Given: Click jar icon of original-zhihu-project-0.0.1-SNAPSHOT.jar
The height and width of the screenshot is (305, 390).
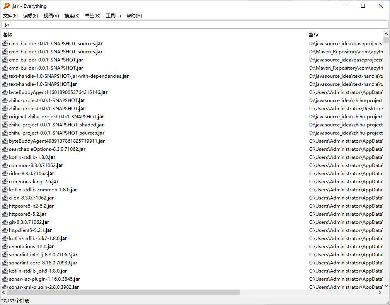Looking at the screenshot, I should [x=5, y=116].
